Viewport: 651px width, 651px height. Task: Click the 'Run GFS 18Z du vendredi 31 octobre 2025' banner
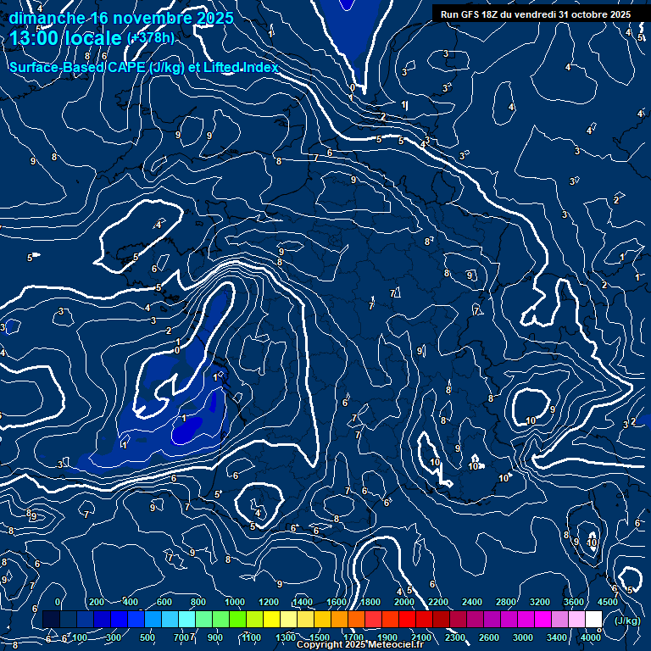pyautogui.click(x=536, y=14)
